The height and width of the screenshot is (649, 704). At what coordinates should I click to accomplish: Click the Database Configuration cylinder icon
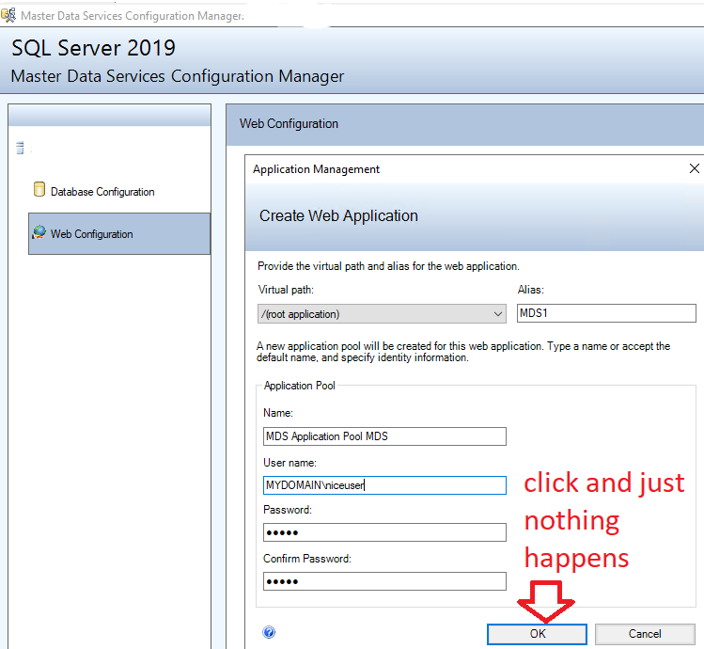coord(39,189)
